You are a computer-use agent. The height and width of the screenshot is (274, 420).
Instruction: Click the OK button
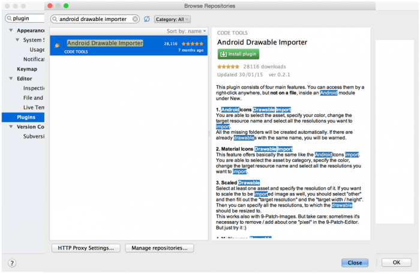397,263
